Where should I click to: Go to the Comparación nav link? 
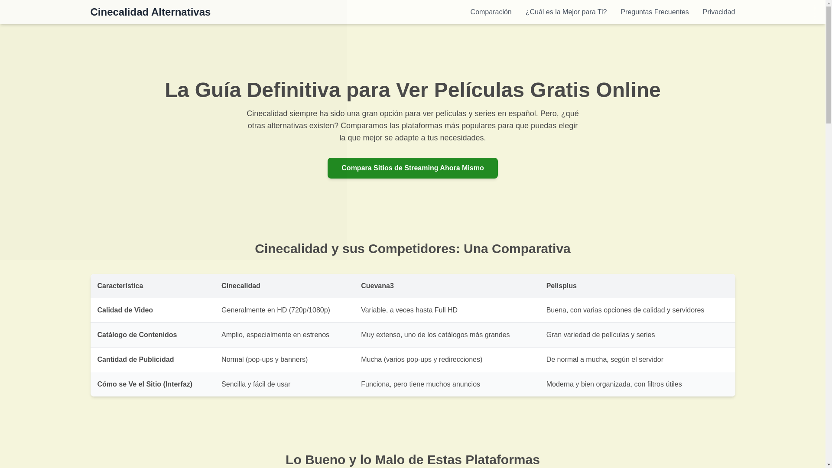pos(491,12)
